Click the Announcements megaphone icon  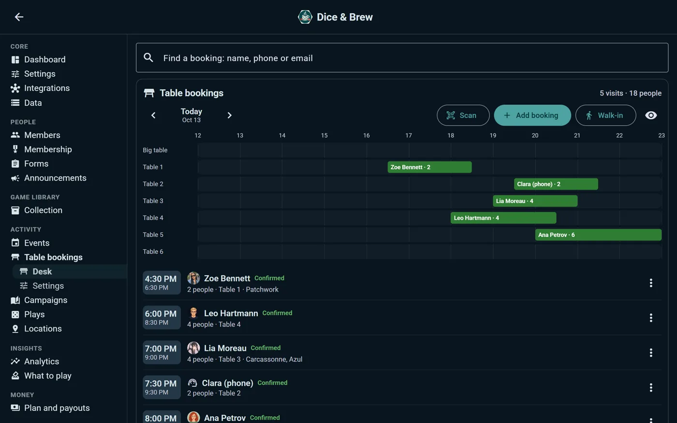pyautogui.click(x=15, y=178)
